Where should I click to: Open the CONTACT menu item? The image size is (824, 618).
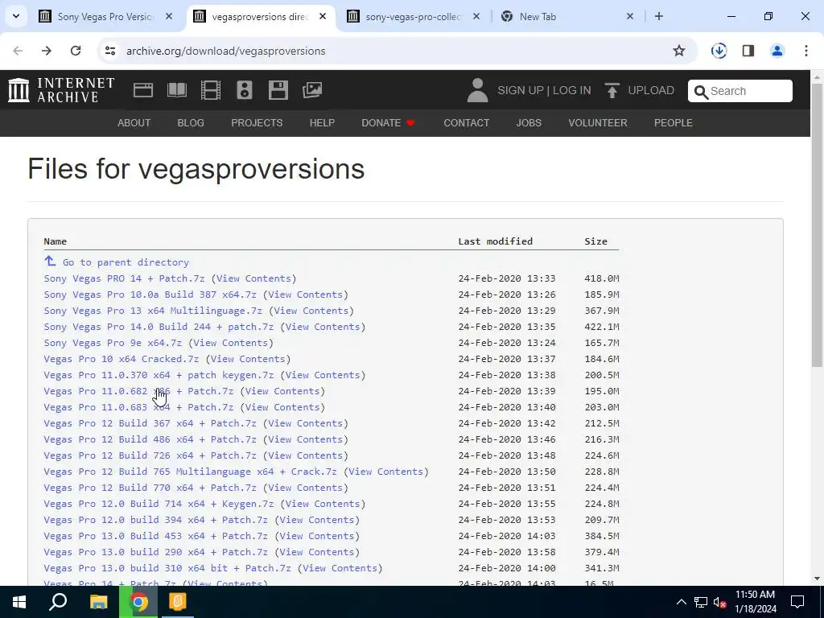point(467,123)
